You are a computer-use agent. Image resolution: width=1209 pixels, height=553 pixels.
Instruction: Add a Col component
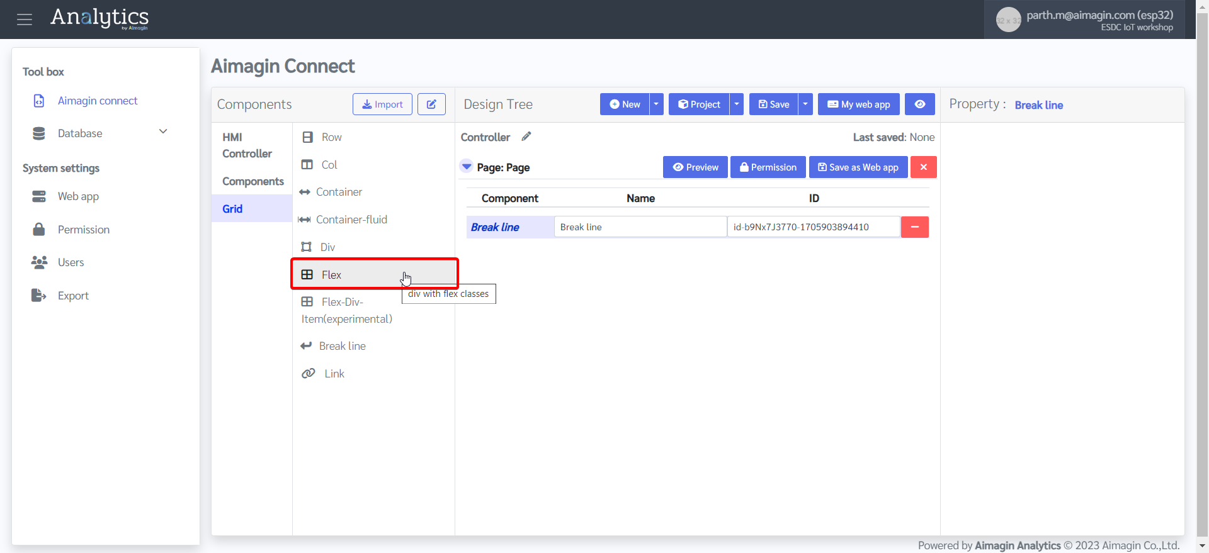[x=373, y=165]
